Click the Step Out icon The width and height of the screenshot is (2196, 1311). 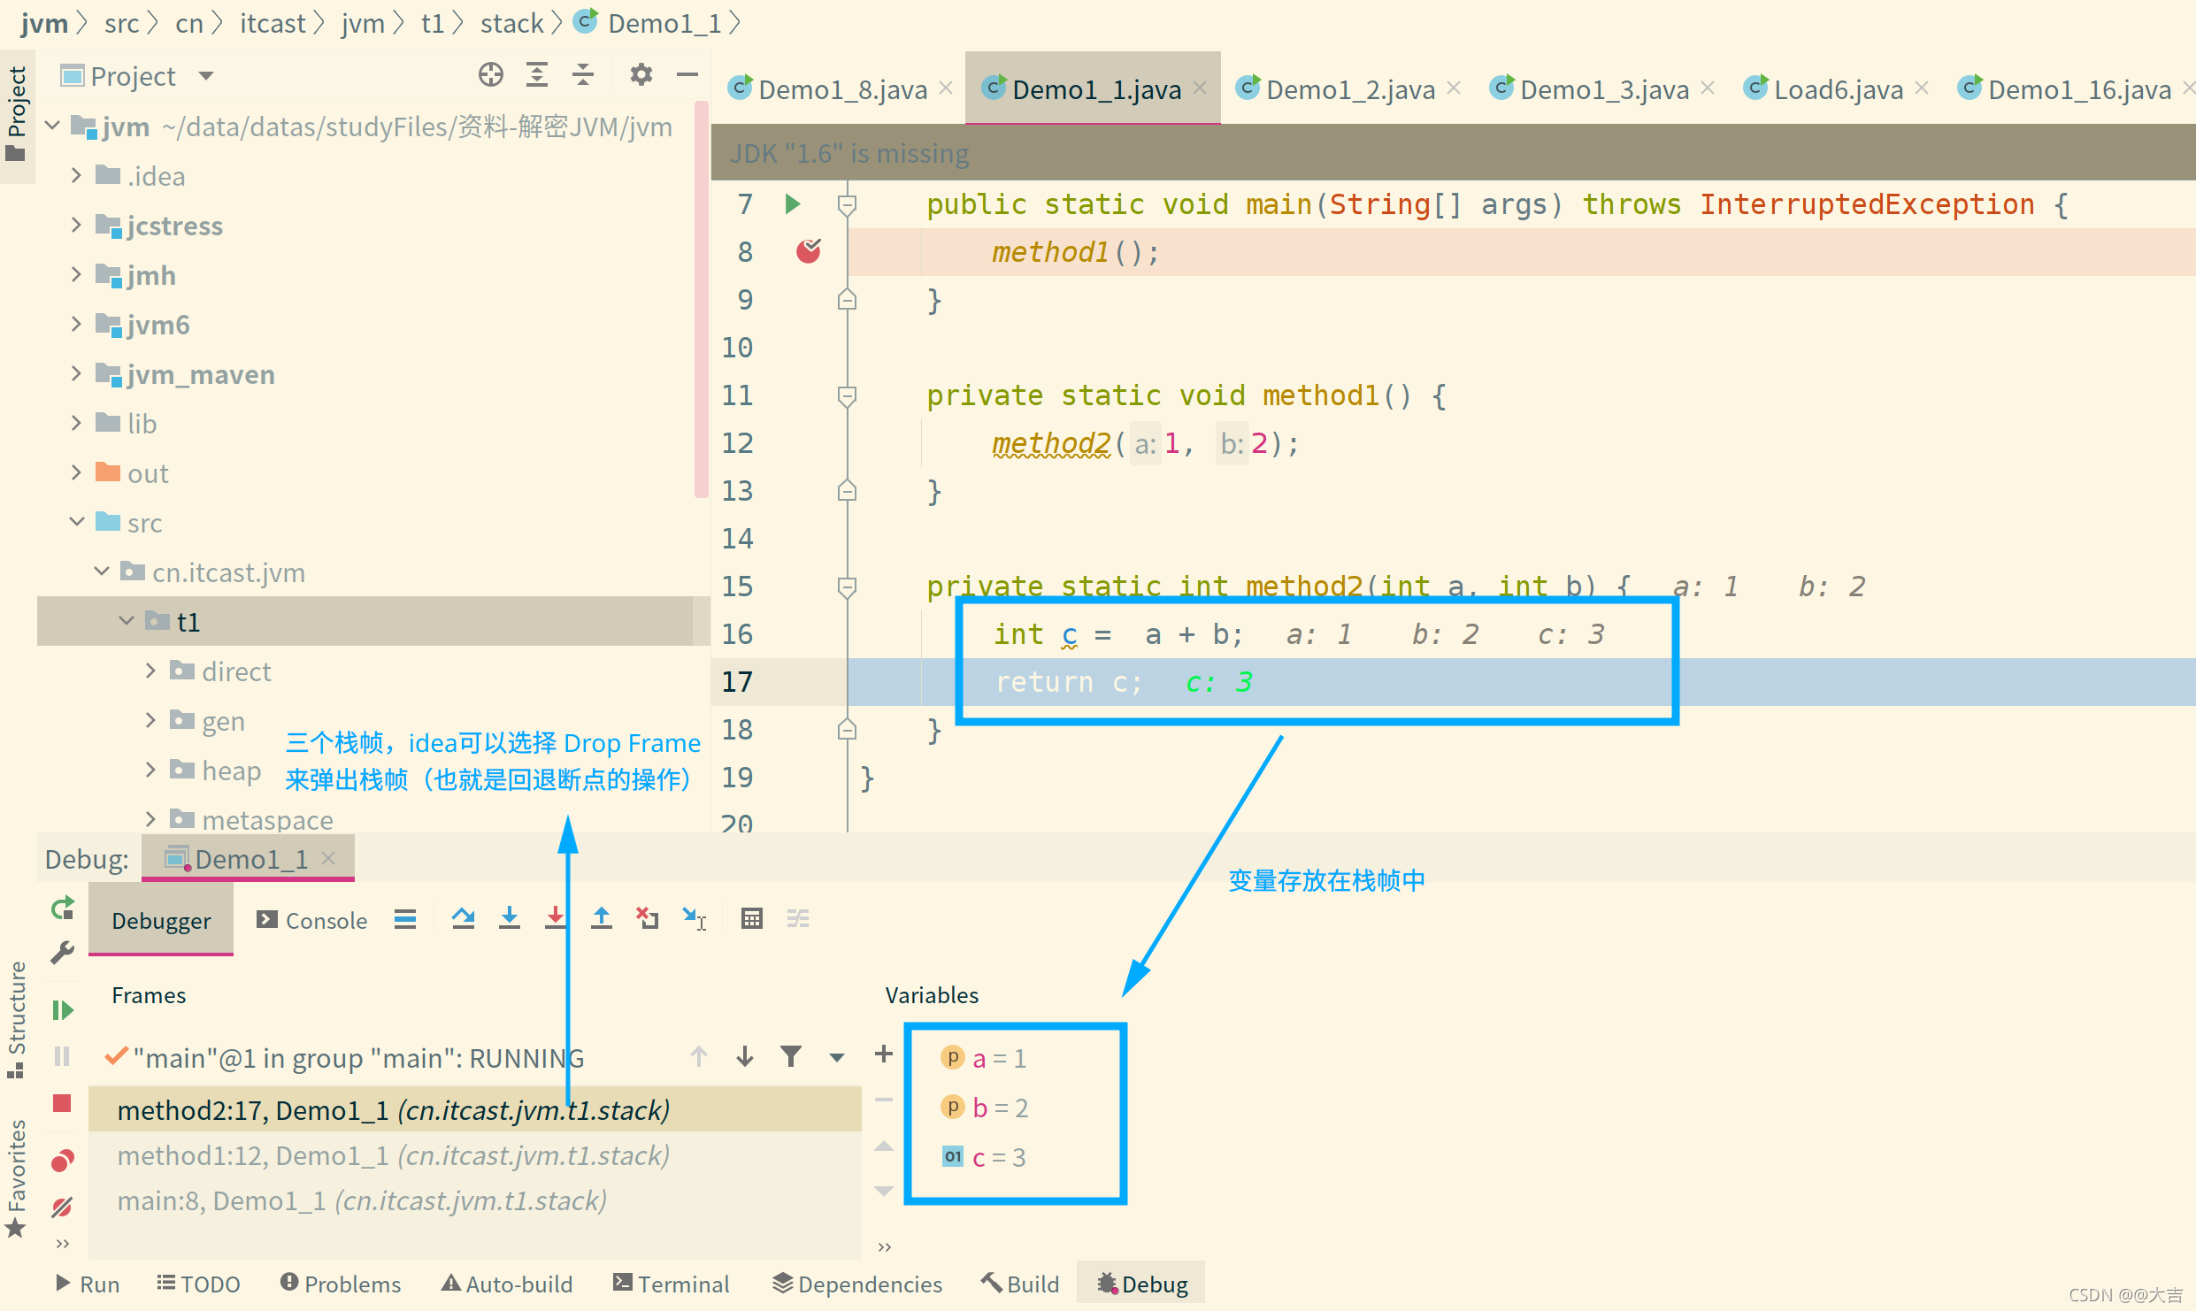pyautogui.click(x=602, y=918)
